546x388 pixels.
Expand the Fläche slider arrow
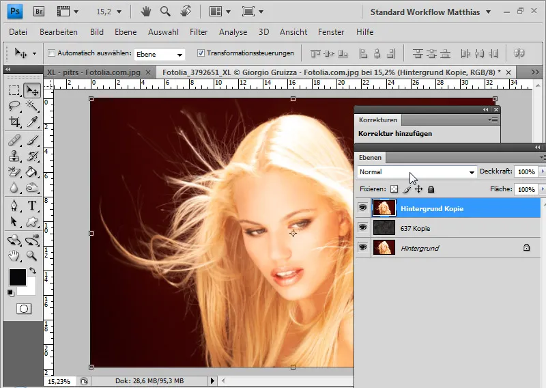[542, 189]
